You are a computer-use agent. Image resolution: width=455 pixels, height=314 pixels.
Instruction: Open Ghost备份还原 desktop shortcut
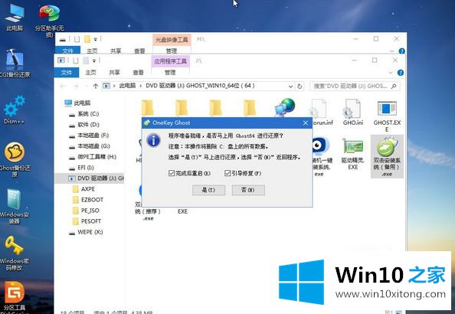pos(15,159)
